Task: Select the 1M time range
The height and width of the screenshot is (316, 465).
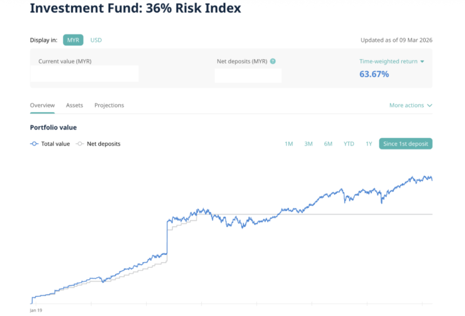Action: 289,143
